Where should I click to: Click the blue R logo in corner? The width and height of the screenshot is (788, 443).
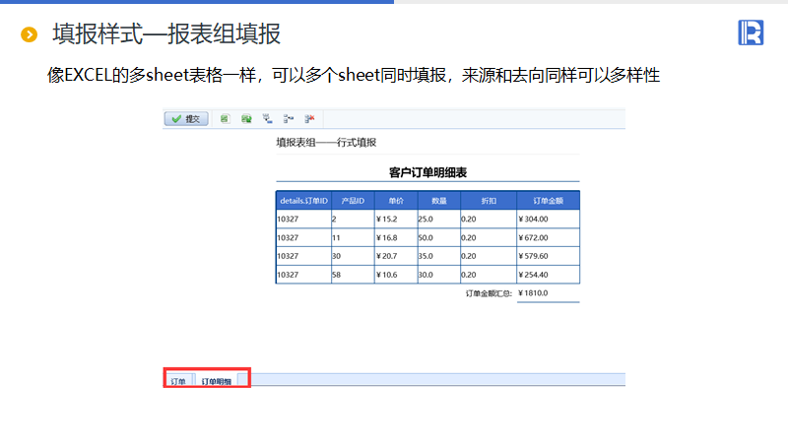tap(751, 32)
